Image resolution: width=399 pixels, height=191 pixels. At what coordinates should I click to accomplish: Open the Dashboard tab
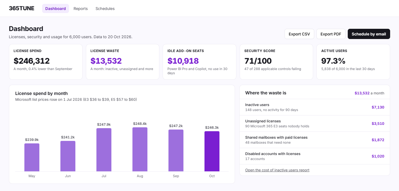coord(55,9)
